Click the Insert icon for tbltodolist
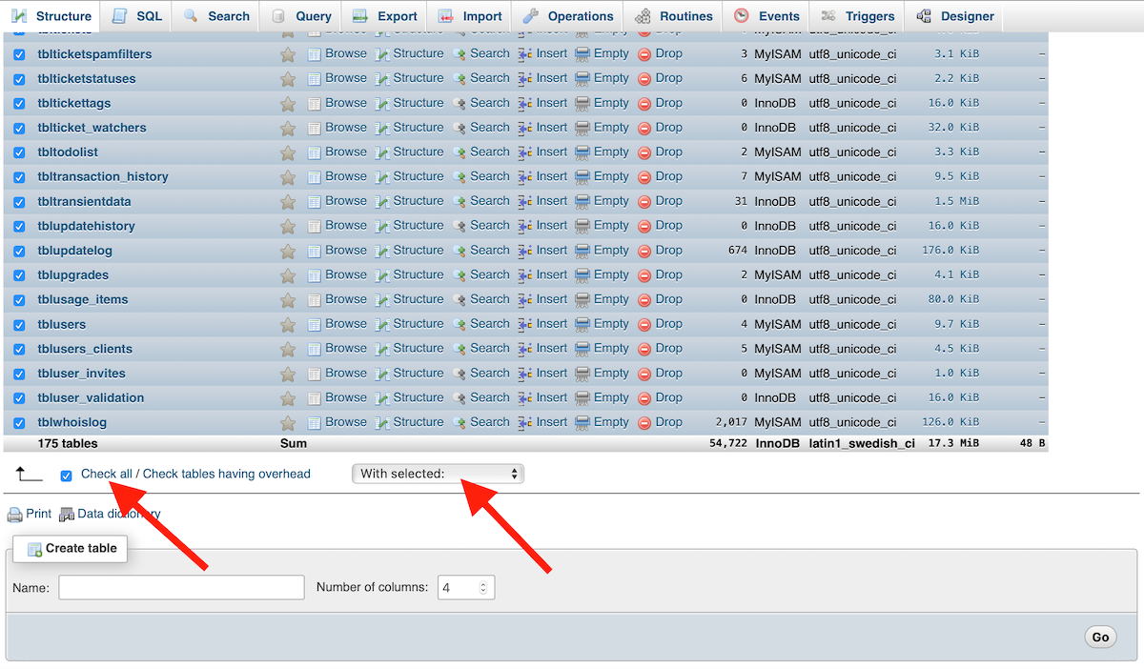 525,153
